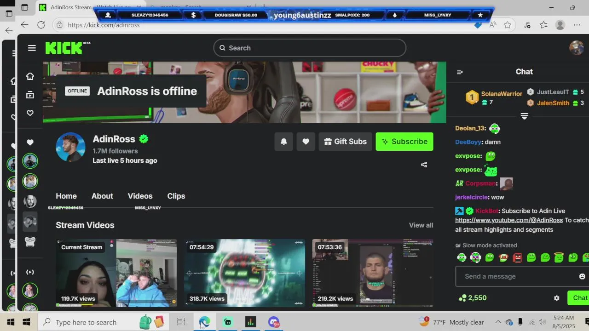Open browser profile icon
This screenshot has height=331, width=589.
[560, 25]
